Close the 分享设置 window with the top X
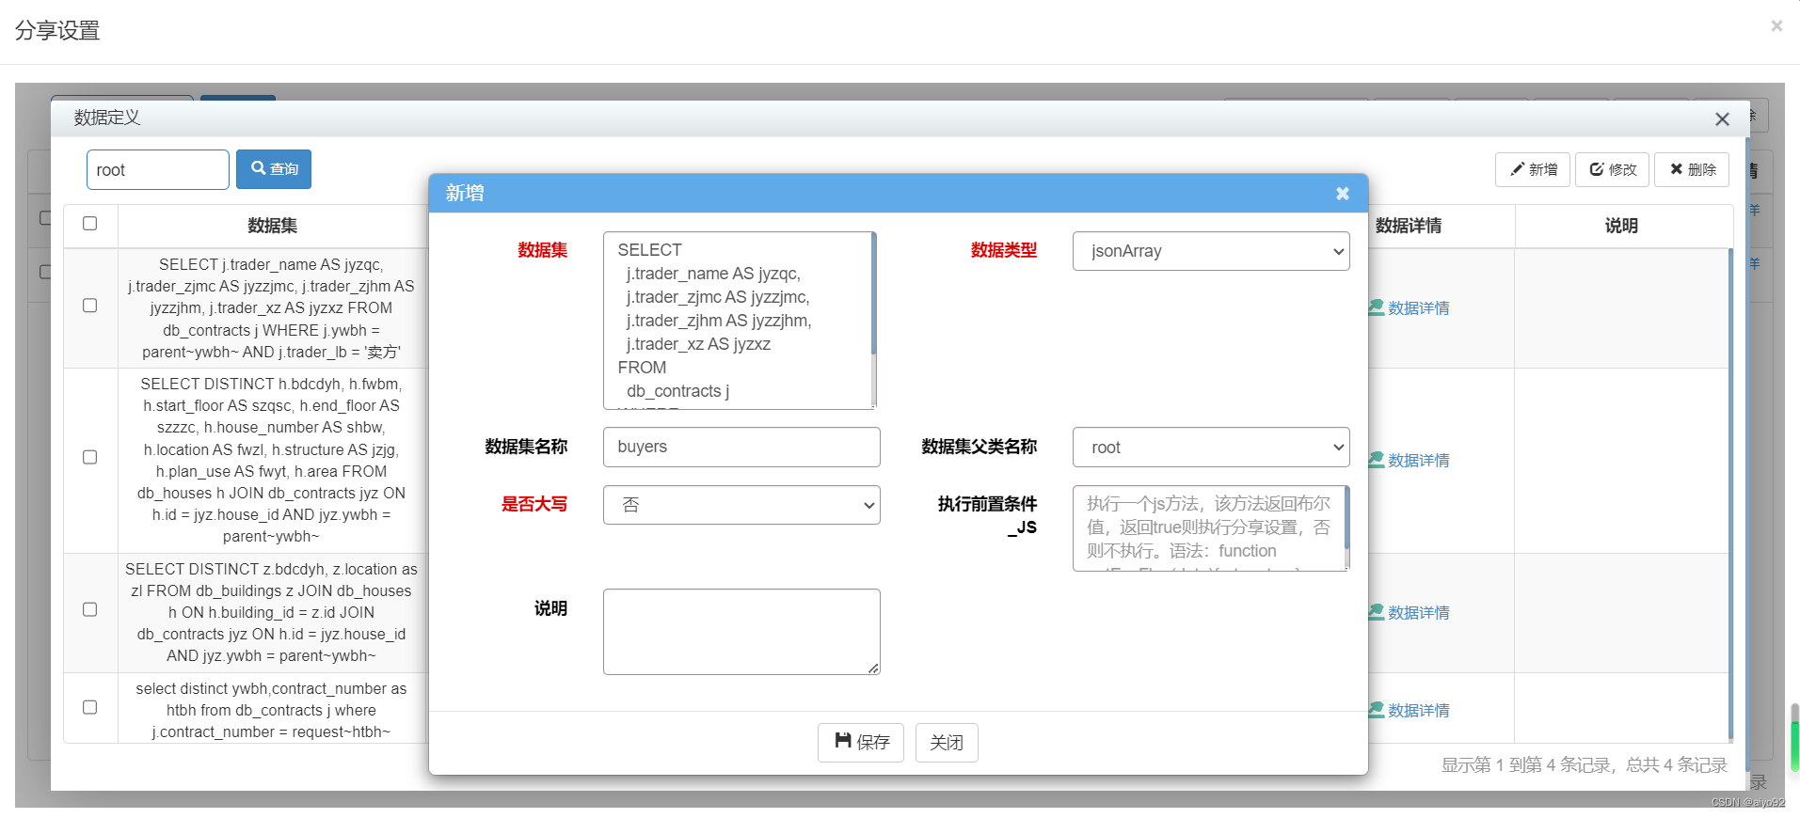 point(1776,26)
